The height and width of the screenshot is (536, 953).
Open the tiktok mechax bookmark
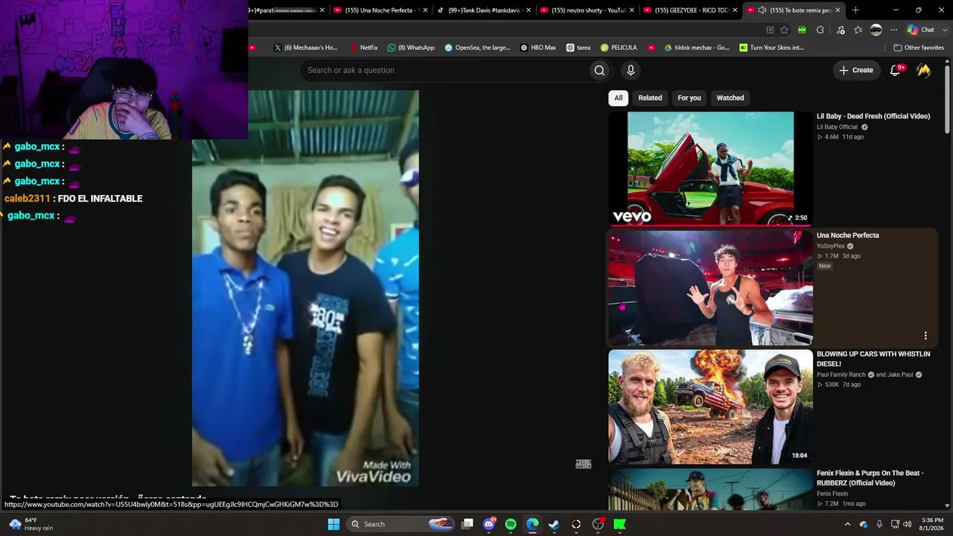point(696,48)
